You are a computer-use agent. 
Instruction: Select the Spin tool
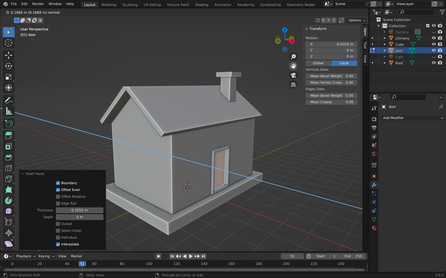[8, 201]
